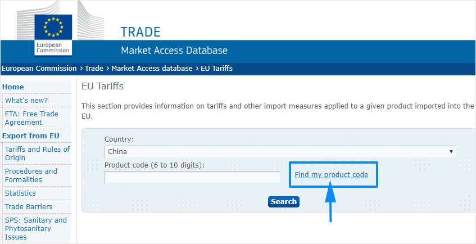Open SPS: Sanitary and Phytosanitary Issues
The image size is (476, 244).
tap(36, 228)
